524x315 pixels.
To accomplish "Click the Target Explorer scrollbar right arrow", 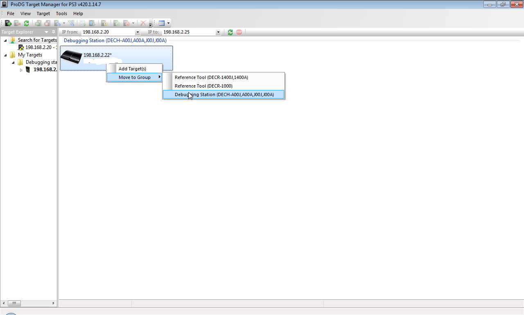I will 54,303.
